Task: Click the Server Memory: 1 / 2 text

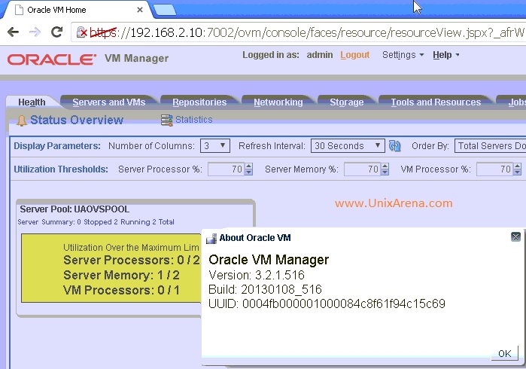Action: point(121,276)
